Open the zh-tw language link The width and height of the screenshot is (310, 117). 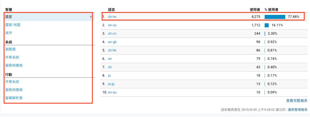pos(112,17)
